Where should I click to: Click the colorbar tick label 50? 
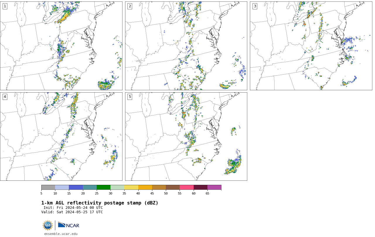pos(166,193)
